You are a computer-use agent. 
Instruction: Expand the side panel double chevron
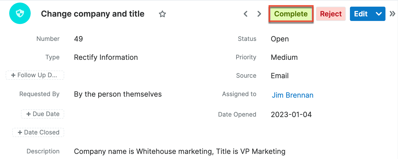392,14
